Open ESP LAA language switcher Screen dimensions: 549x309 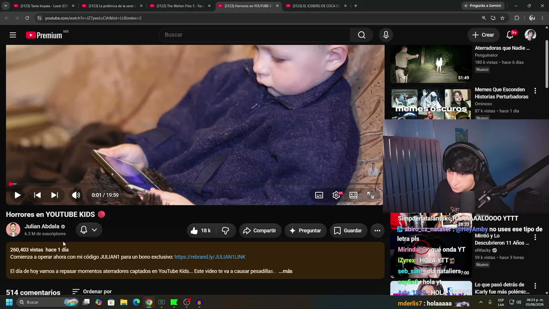click(501, 302)
